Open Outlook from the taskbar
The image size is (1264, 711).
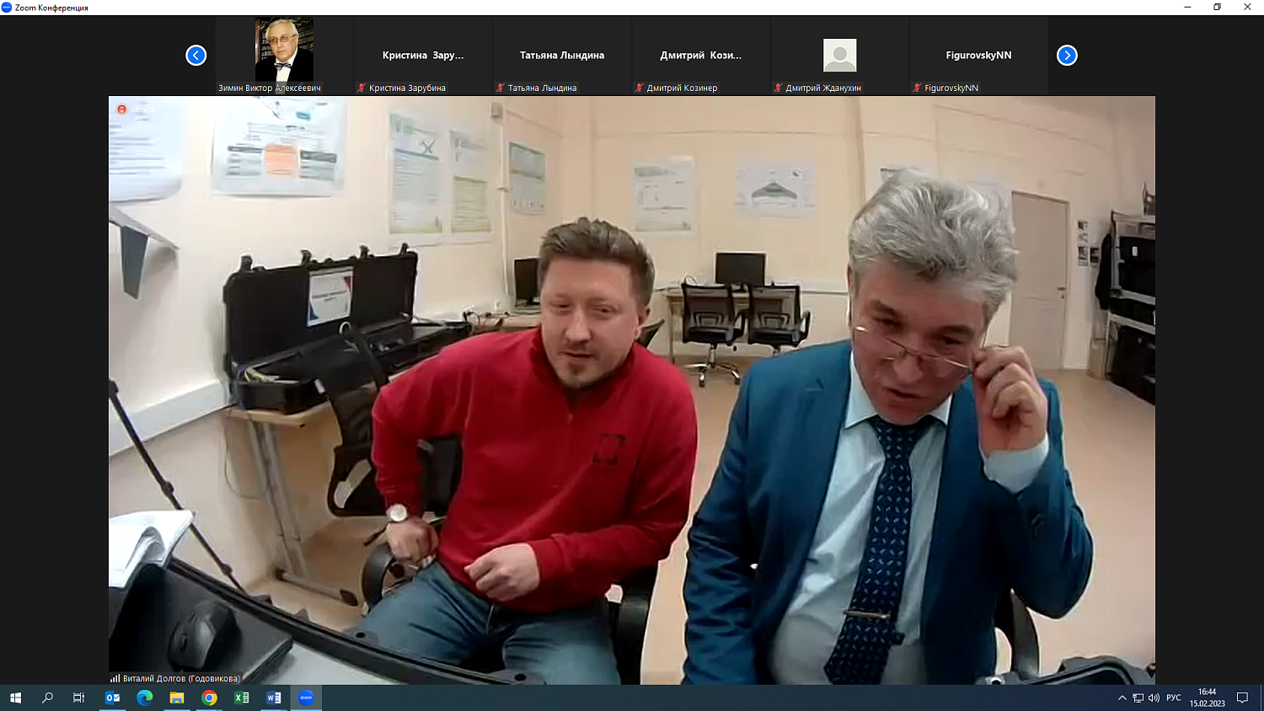coord(112,698)
